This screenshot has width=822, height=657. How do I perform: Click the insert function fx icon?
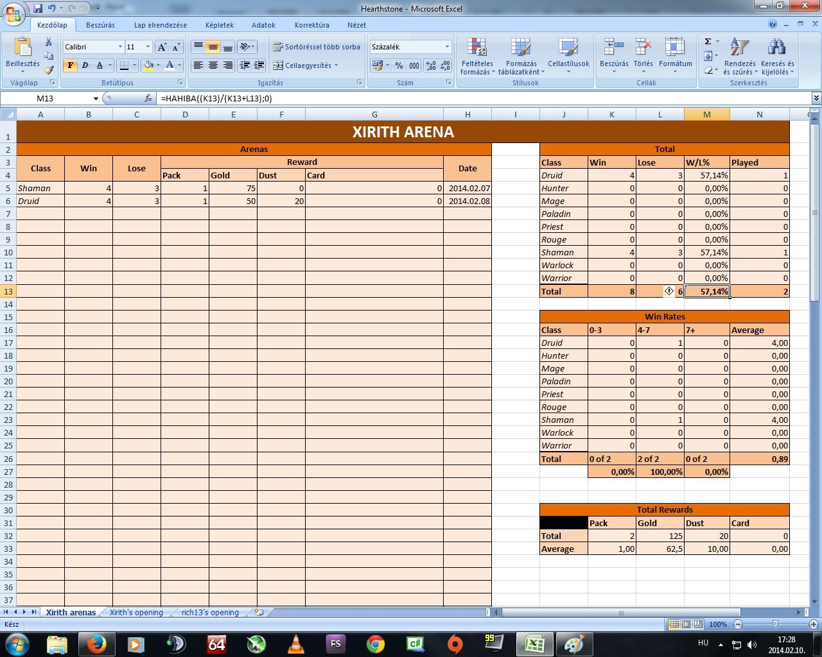pos(148,98)
